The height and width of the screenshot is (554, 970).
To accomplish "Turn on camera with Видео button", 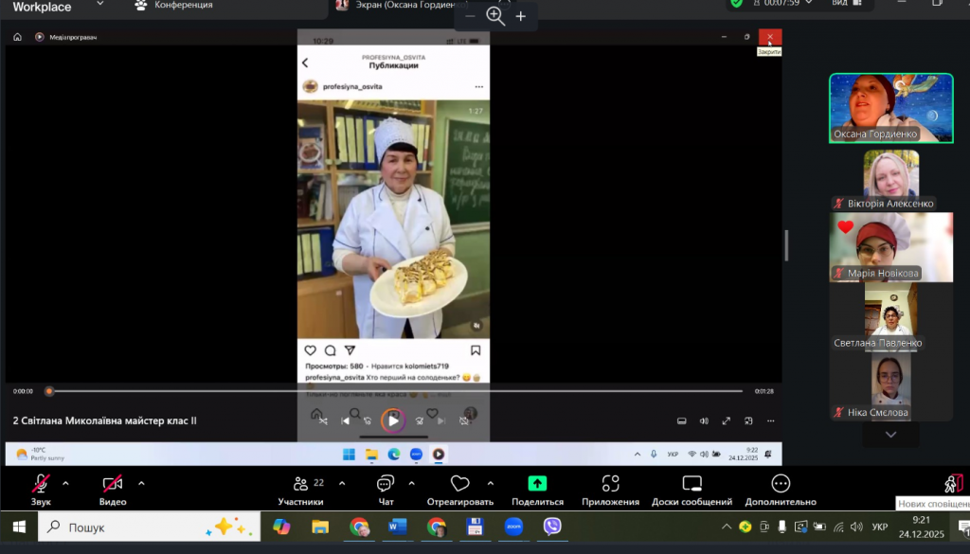I will 113,484.
